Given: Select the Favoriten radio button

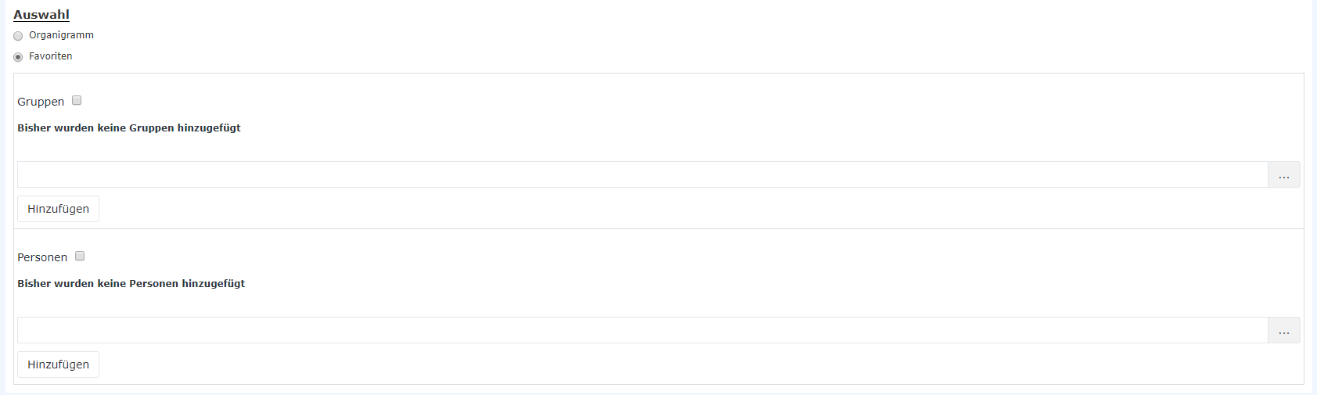Looking at the screenshot, I should (x=18, y=57).
